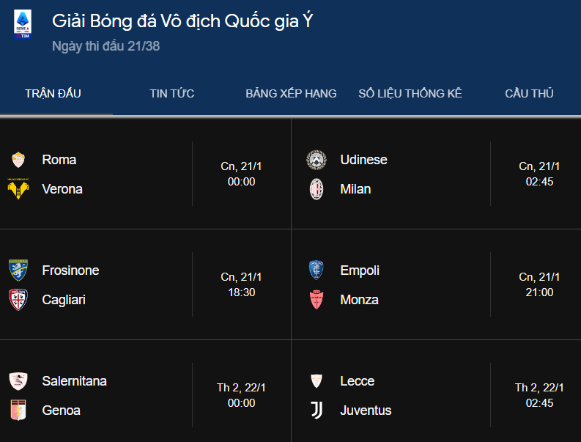Click the Monza club crest

317,300
